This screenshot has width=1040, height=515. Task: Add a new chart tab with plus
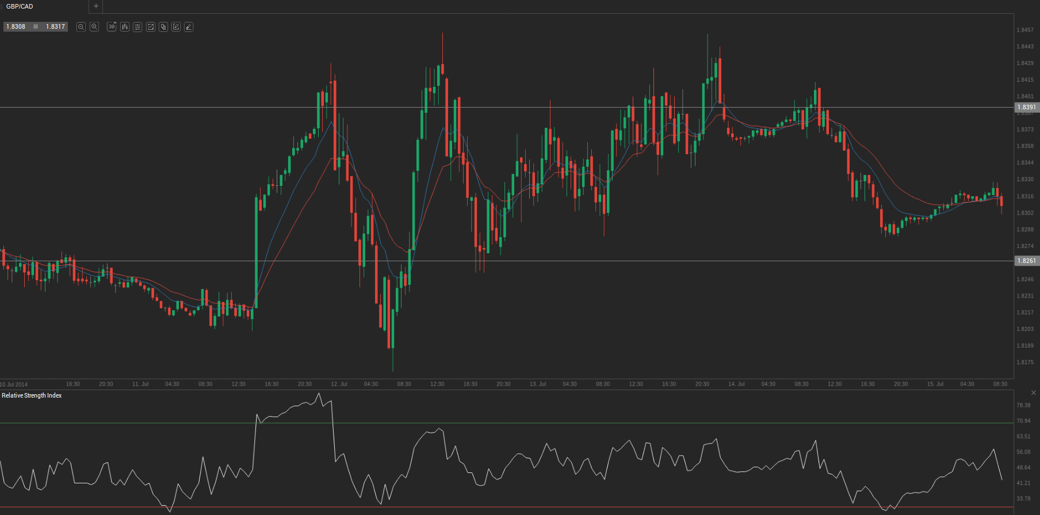click(x=96, y=6)
